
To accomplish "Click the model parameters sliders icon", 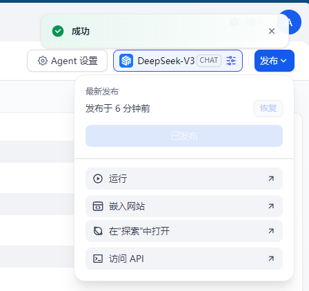I will click(x=231, y=61).
